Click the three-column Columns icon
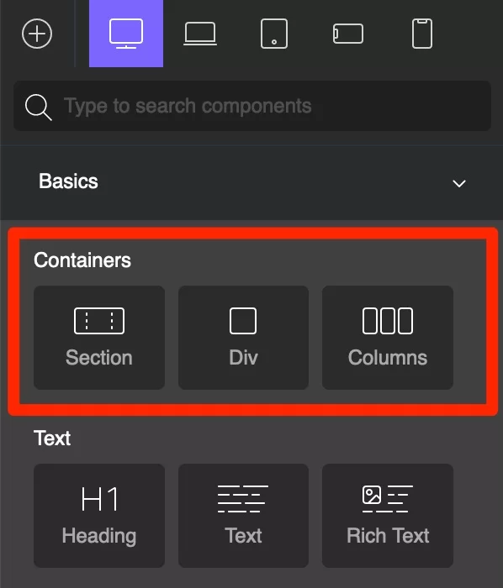The height and width of the screenshot is (588, 503). pos(388,321)
